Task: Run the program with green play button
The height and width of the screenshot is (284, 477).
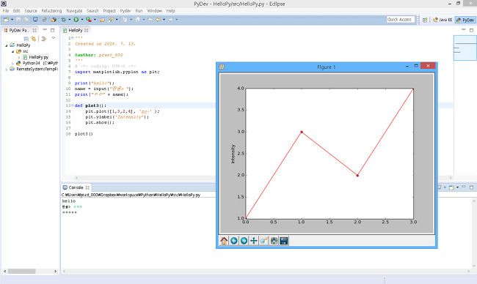Action: pos(76,20)
